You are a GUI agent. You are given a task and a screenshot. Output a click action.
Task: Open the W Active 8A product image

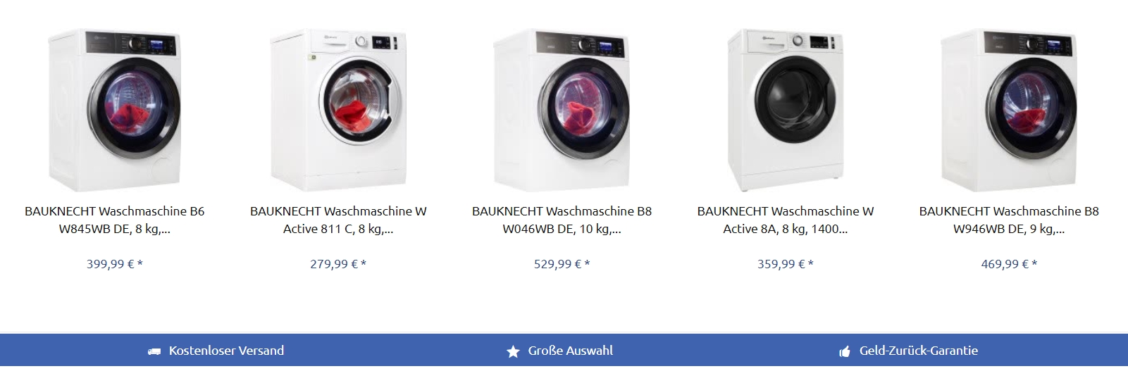coord(786,111)
